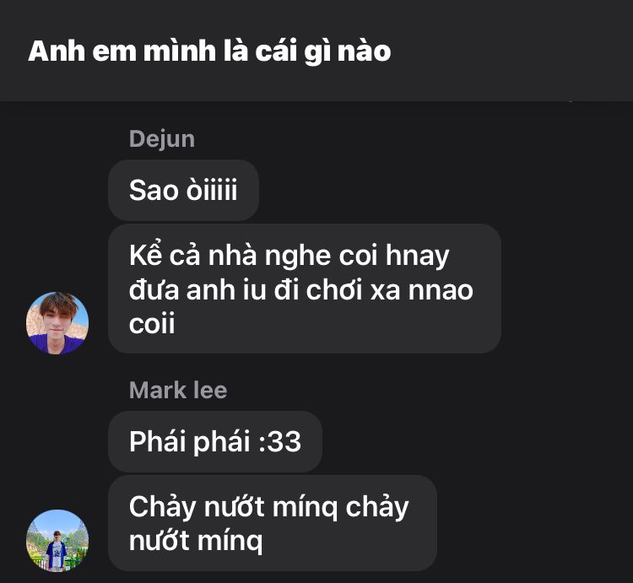Click the word 'nào' in the group title
633x583 pixels.
point(364,51)
